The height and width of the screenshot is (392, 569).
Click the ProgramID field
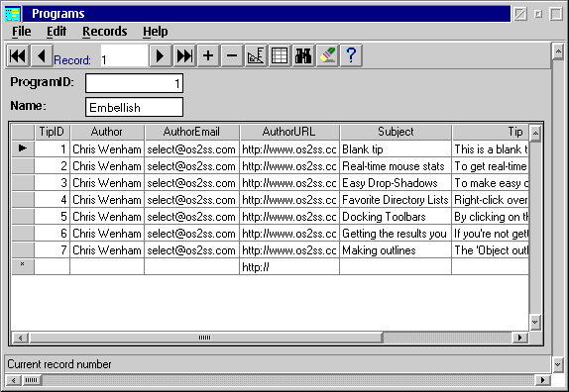pos(134,83)
